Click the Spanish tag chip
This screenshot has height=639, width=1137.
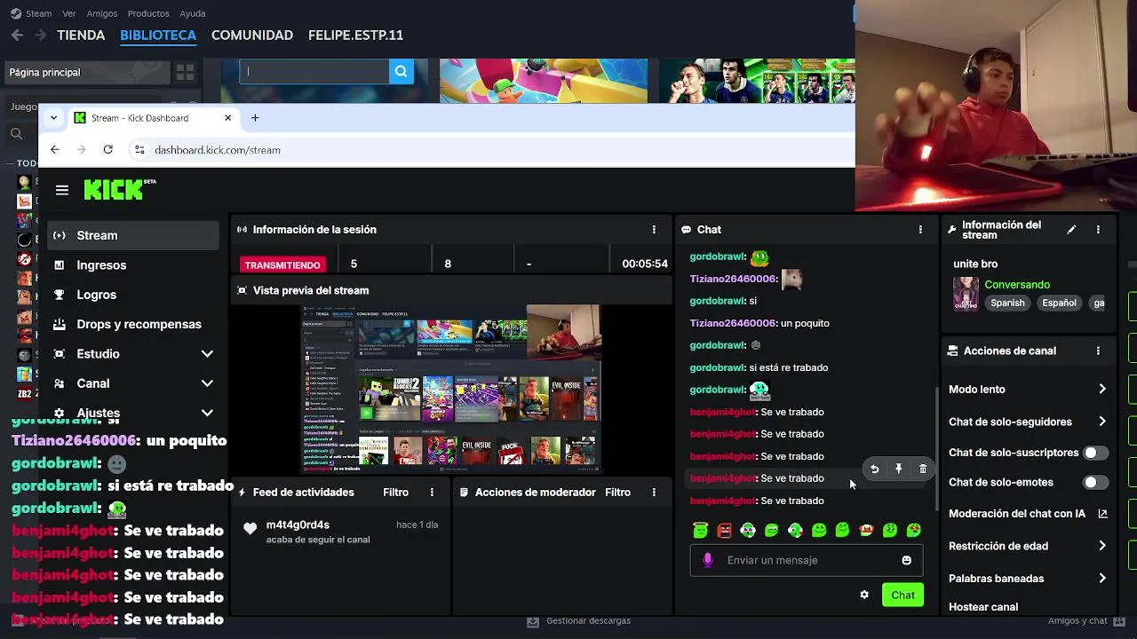coord(1007,303)
